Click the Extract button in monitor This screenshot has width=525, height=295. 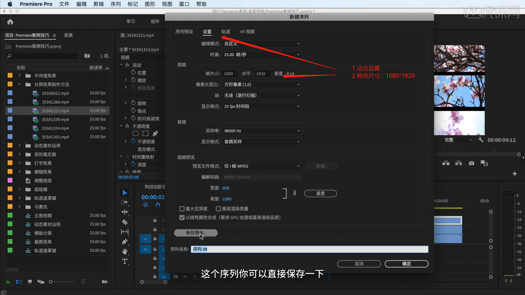pyautogui.click(x=459, y=163)
